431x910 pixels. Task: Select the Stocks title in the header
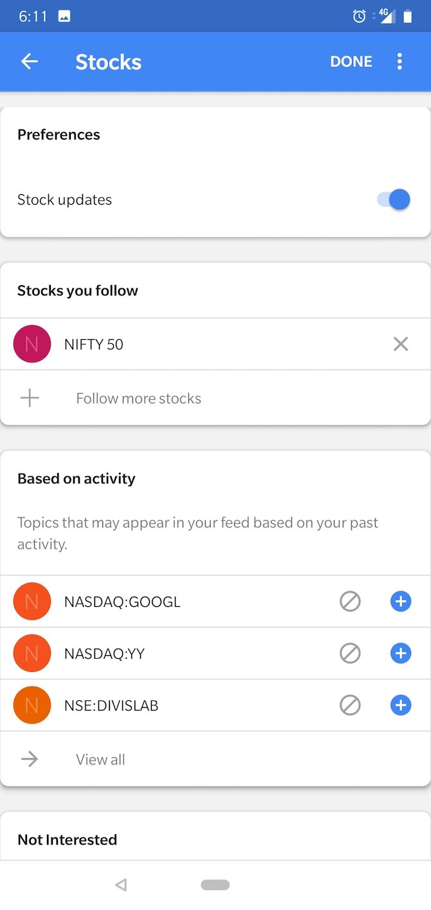[108, 62]
